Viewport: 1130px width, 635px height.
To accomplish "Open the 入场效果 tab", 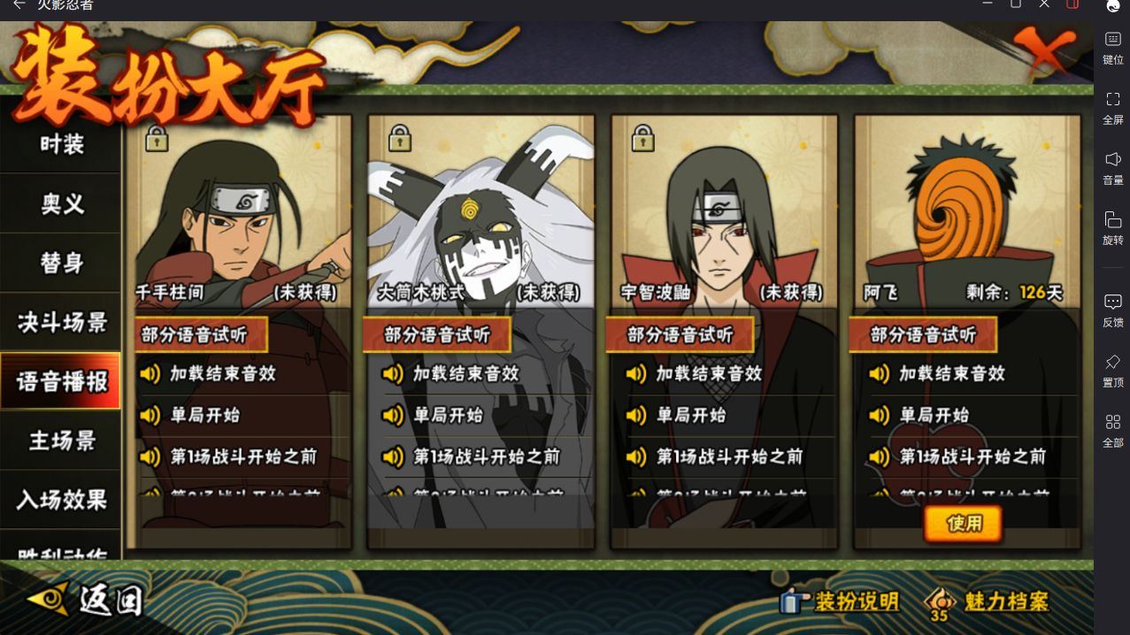I will tap(60, 500).
